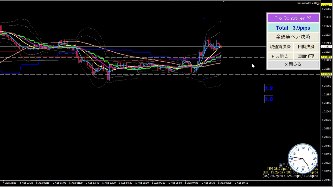Click the 1.21255 price axis label
The height and width of the screenshot is (187, 333).
pyautogui.click(x=327, y=86)
